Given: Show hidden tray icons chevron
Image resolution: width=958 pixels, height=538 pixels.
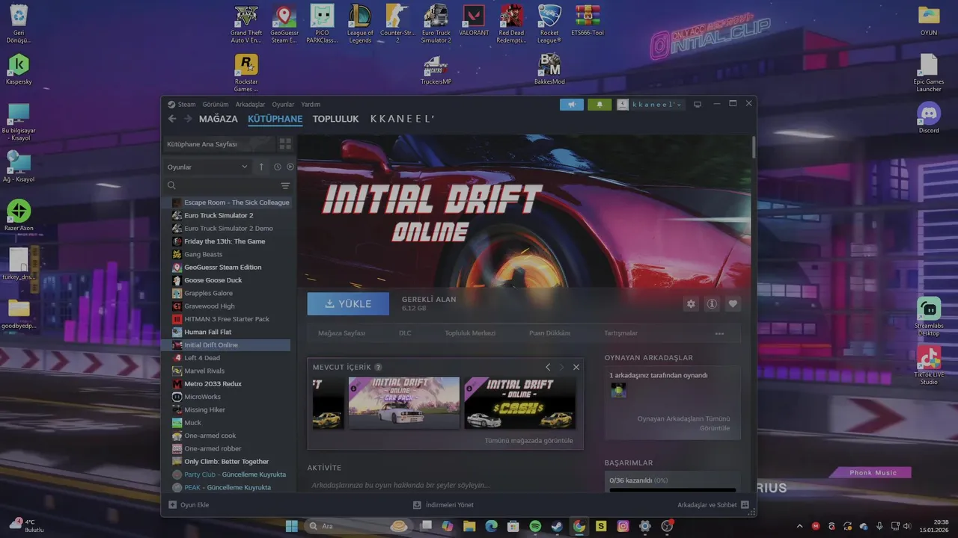Looking at the screenshot, I should pos(799,526).
